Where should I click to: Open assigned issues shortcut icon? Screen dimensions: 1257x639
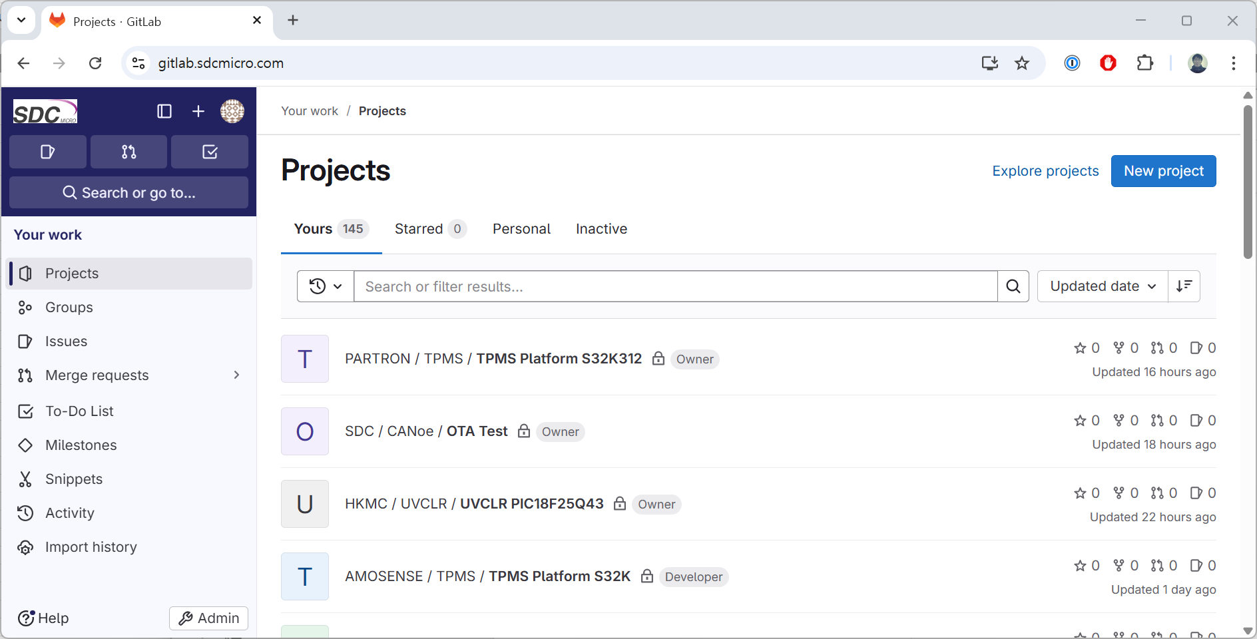tap(48, 152)
